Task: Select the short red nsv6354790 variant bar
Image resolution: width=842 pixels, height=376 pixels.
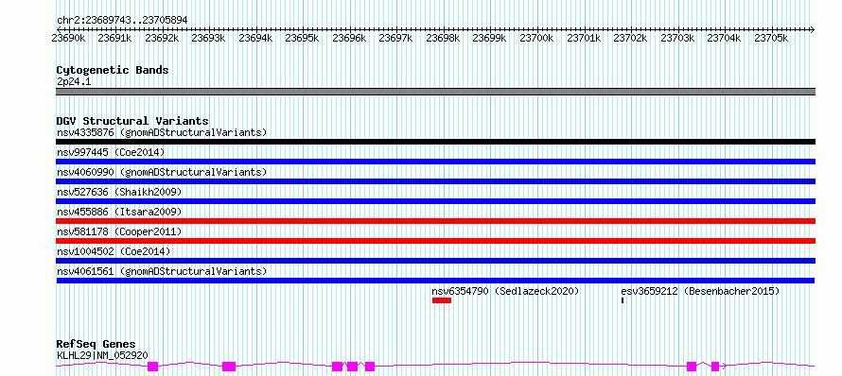Action: pos(442,300)
